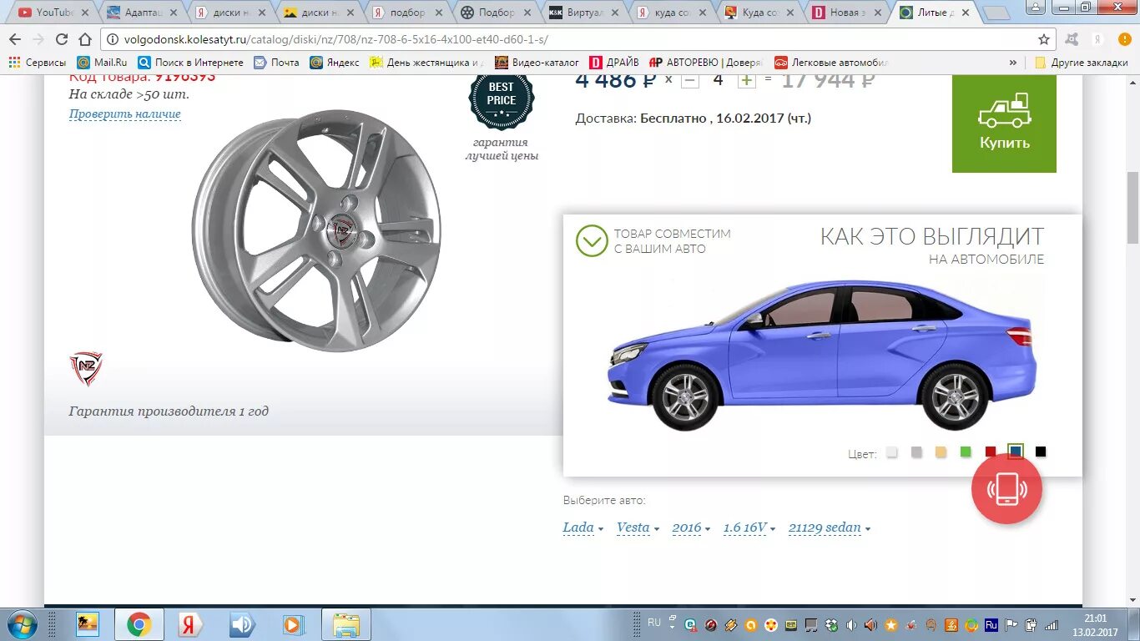Viewport: 1140px width, 641px height.
Task: Open Mail.Ru bookmark
Action: [x=103, y=63]
